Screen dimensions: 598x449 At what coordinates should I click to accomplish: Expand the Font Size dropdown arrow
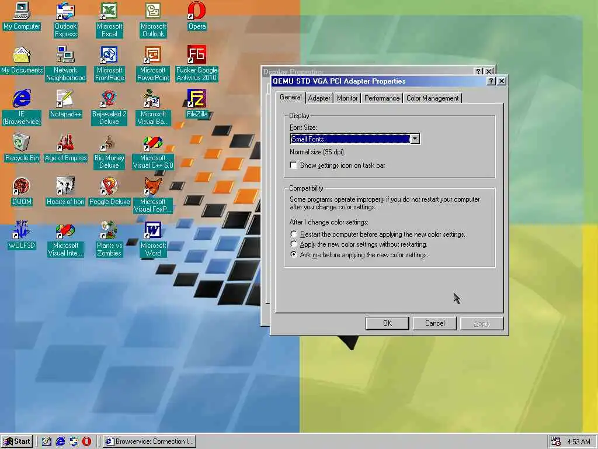click(415, 139)
